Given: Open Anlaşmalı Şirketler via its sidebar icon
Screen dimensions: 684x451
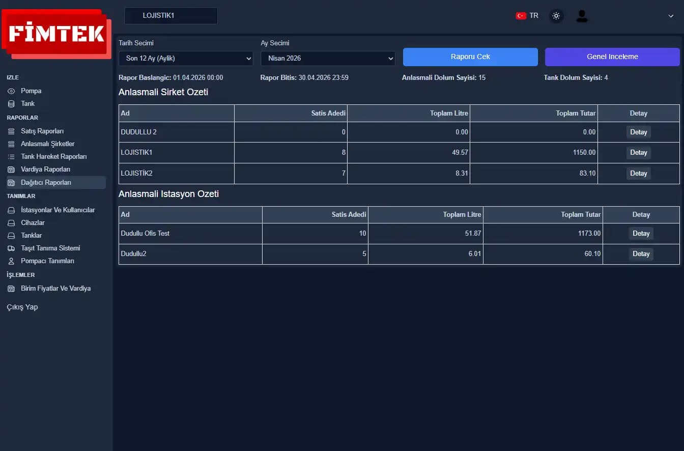Looking at the screenshot, I should pyautogui.click(x=11, y=144).
